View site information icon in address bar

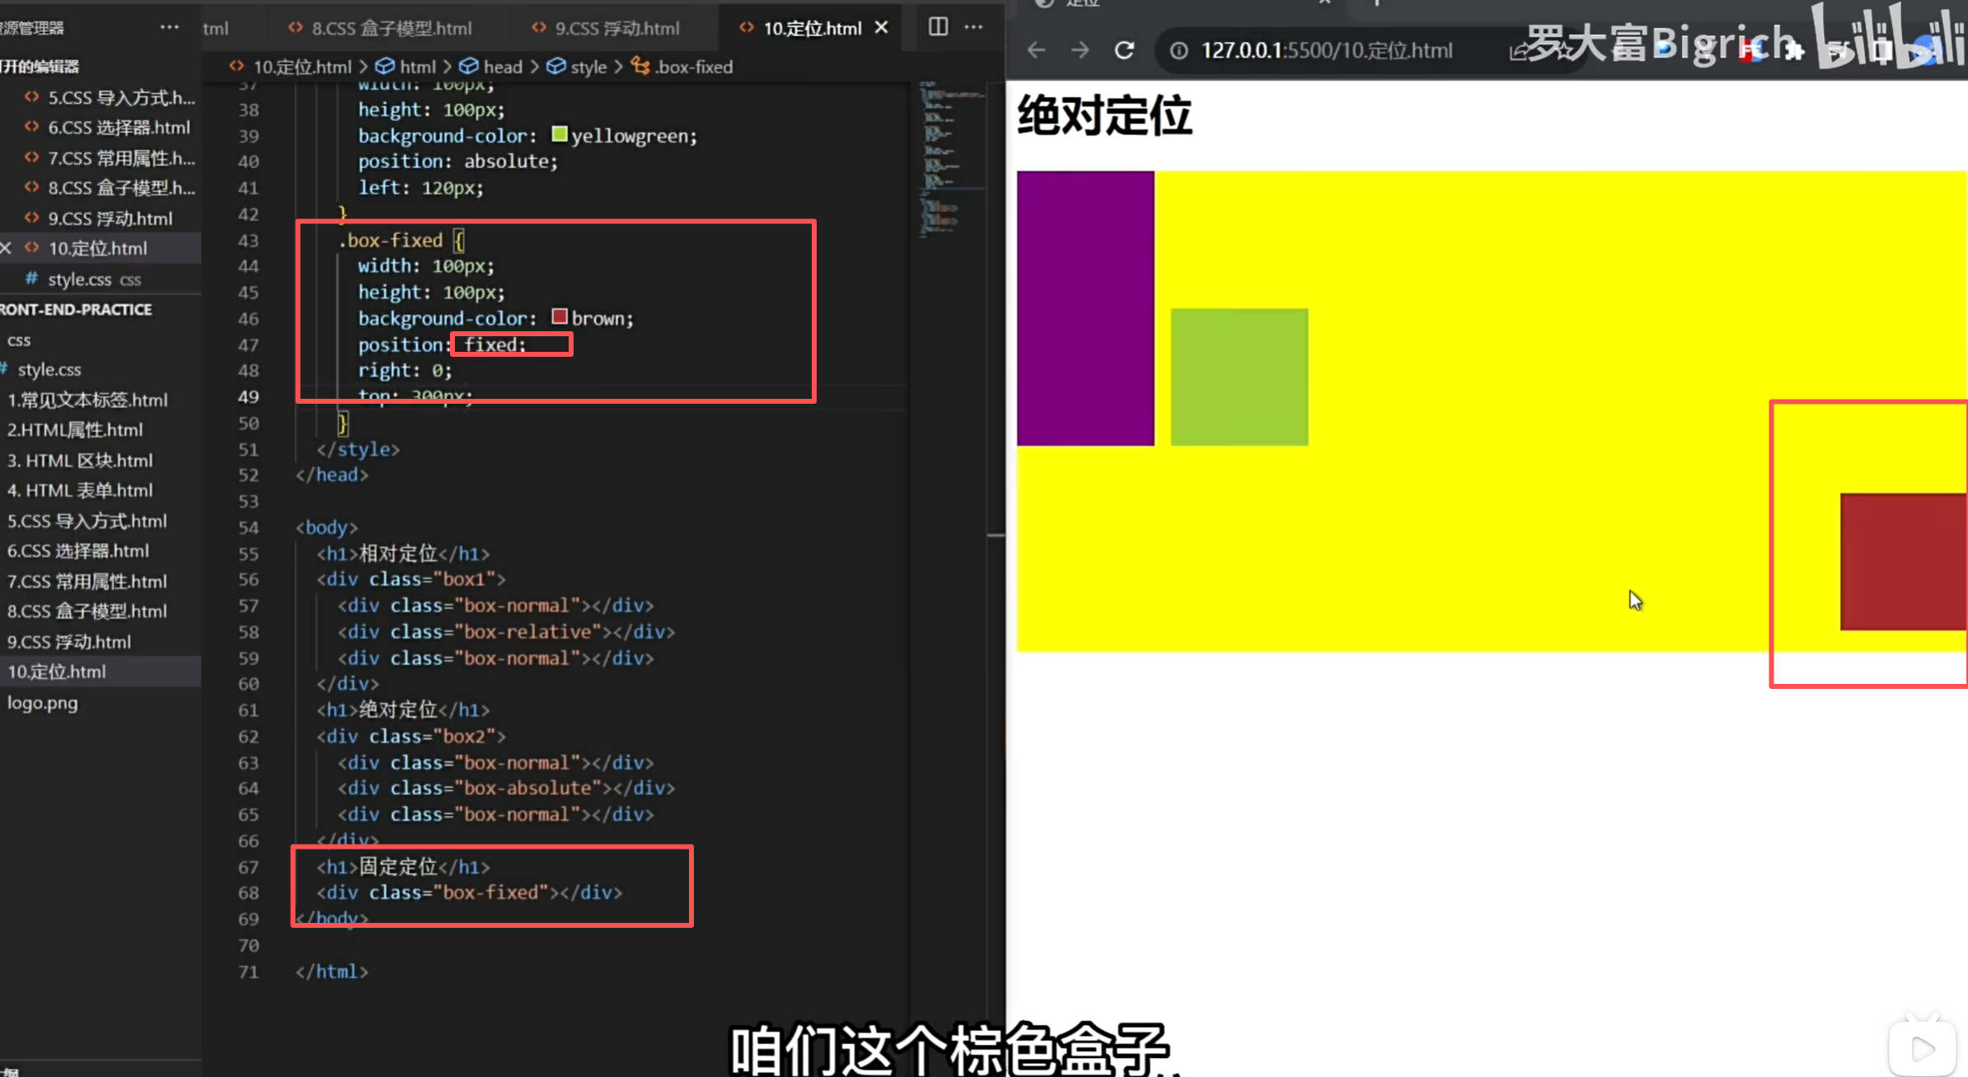point(1179,50)
